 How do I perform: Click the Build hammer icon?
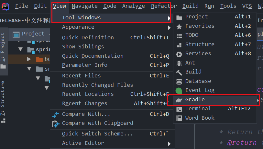pos(179,72)
